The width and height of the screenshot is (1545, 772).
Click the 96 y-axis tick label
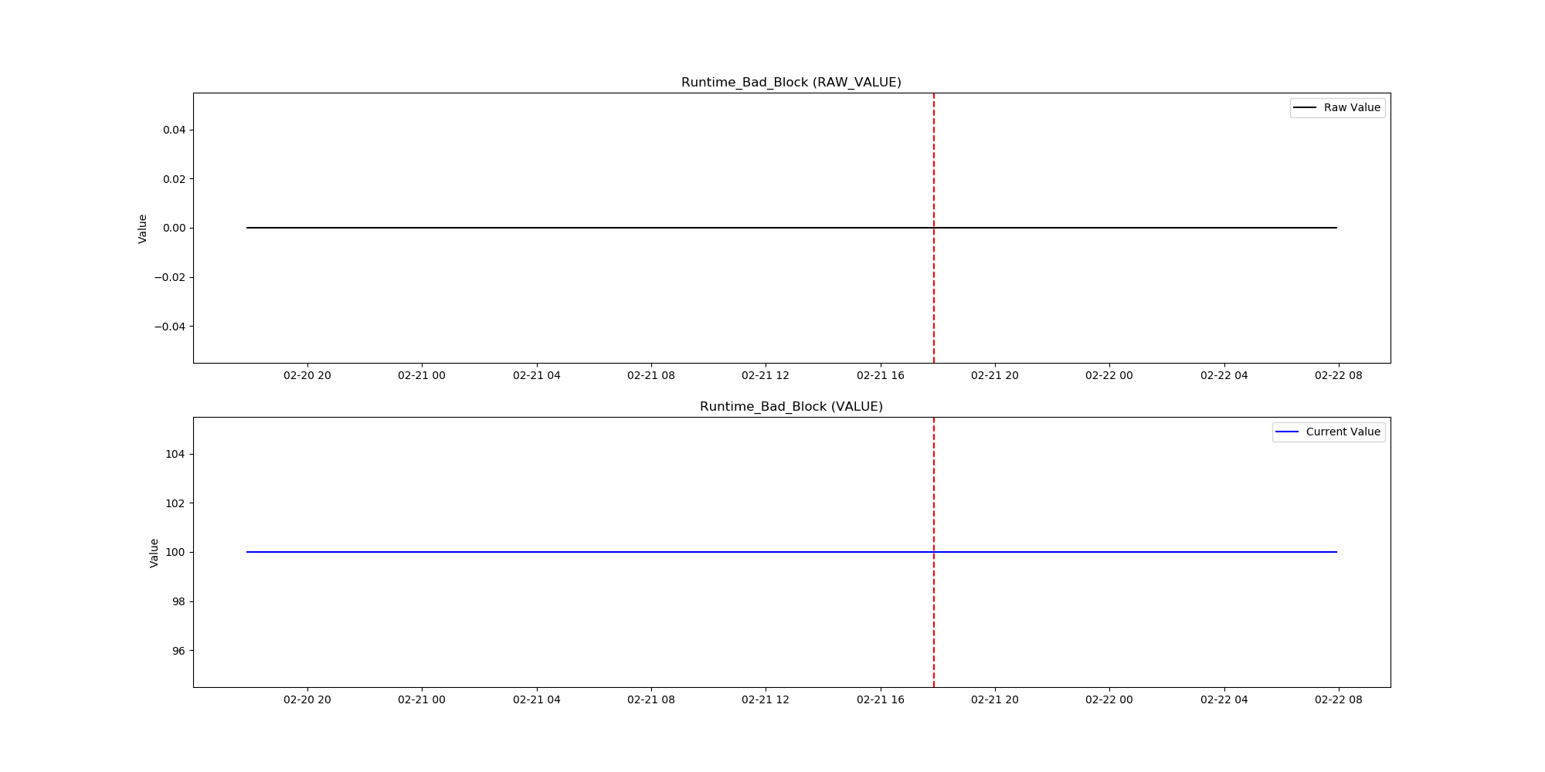(x=179, y=651)
